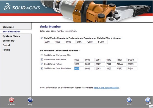Click Motion serial field containing 7942
153x108 pixels.
point(111,64)
